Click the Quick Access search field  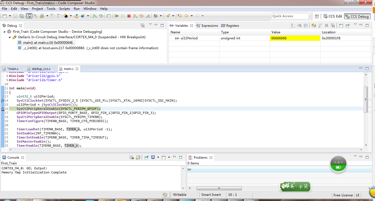pos(290,16)
